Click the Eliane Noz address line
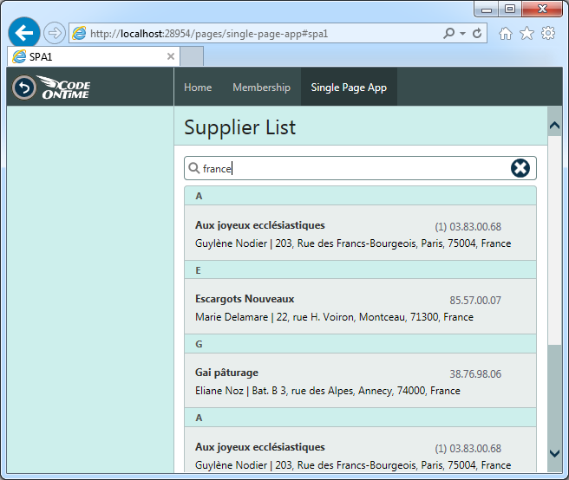Viewport: 569px width, 480px height. pos(328,391)
